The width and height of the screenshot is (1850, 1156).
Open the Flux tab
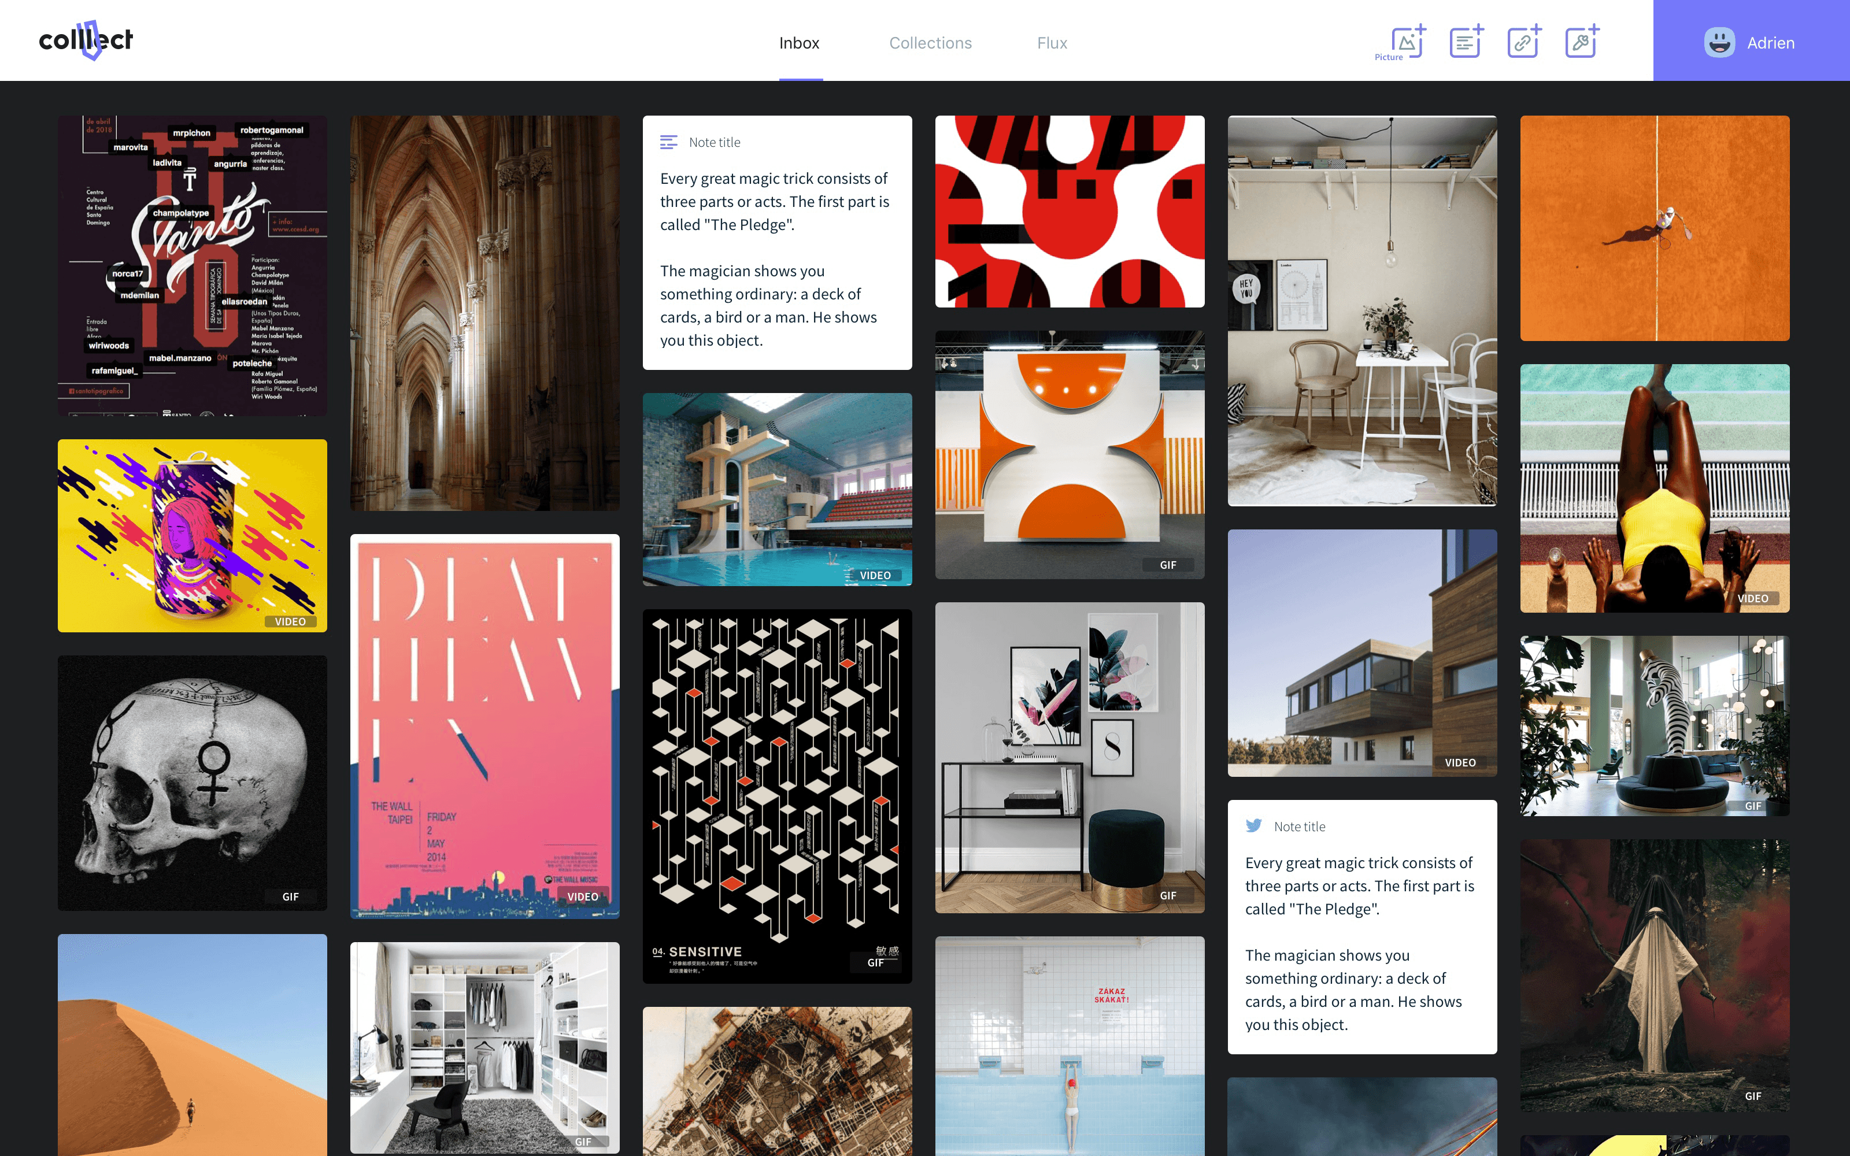click(1051, 43)
